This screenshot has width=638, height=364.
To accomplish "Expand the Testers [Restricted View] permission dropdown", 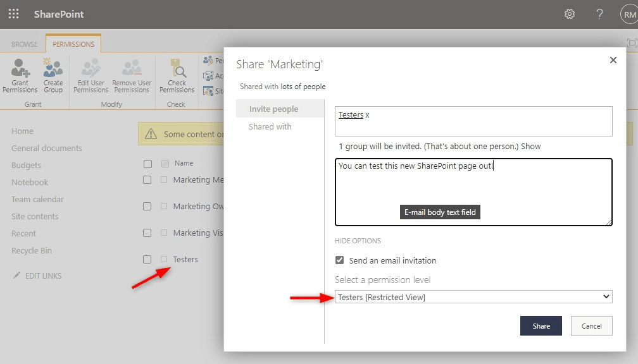I will [x=473, y=297].
